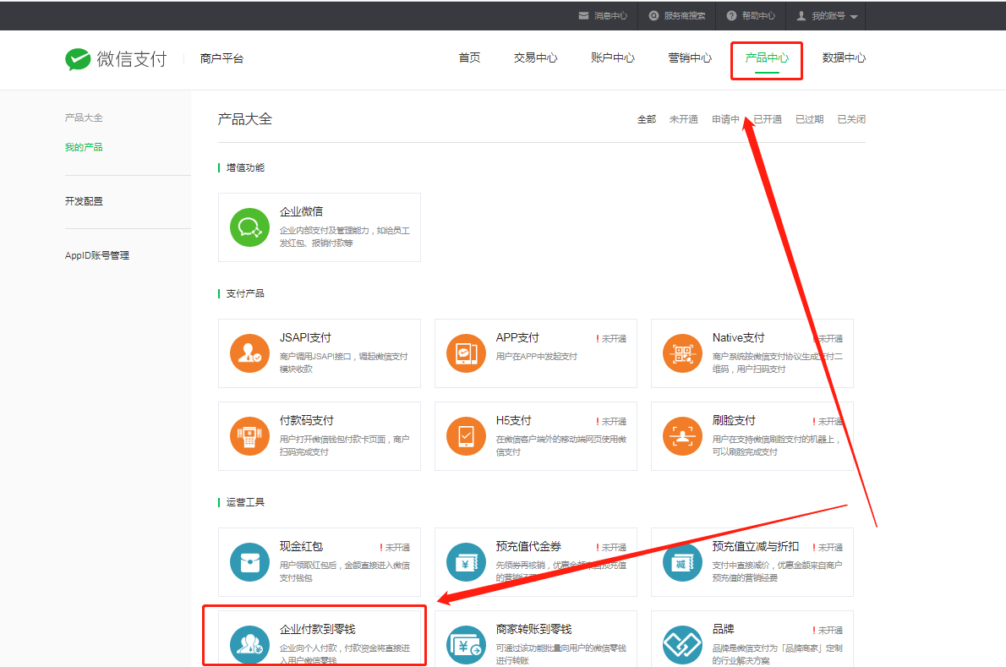Click the 帮助中心 link text
This screenshot has height=667, width=1006.
pos(758,15)
